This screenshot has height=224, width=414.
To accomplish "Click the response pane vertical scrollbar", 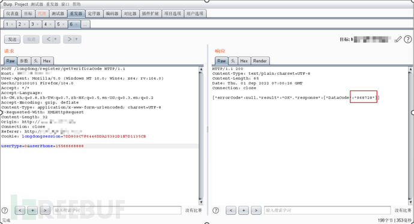I will point(410,136).
